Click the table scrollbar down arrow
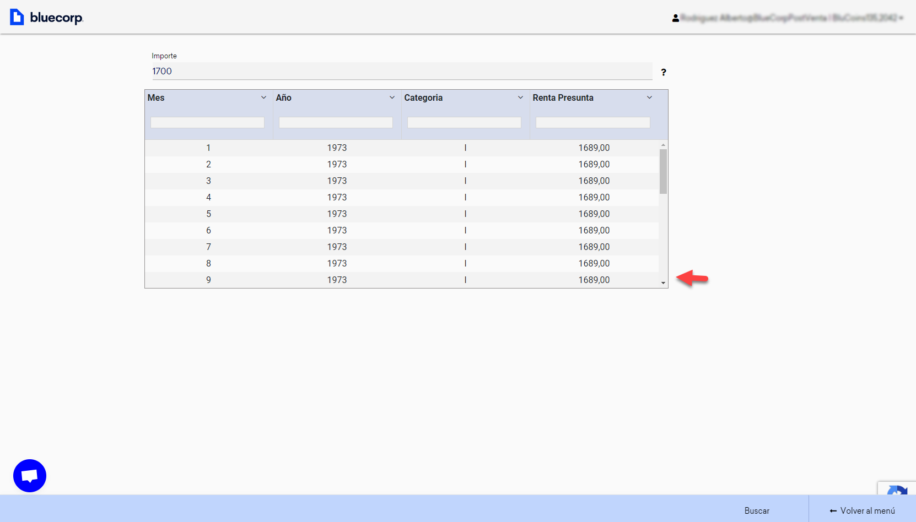The image size is (916, 522). coord(663,283)
